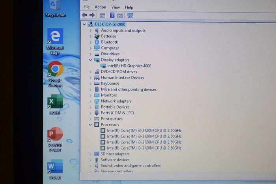The width and height of the screenshot is (276, 184).
Task: Open the View menu
Action: [x=116, y=7]
